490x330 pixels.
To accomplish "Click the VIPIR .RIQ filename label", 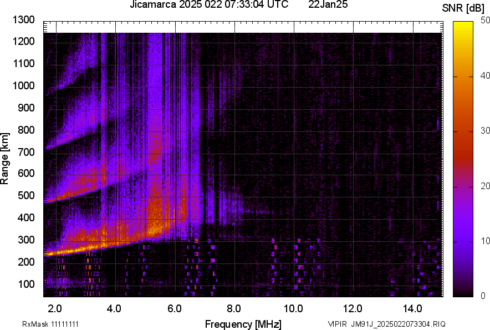I will click(386, 324).
